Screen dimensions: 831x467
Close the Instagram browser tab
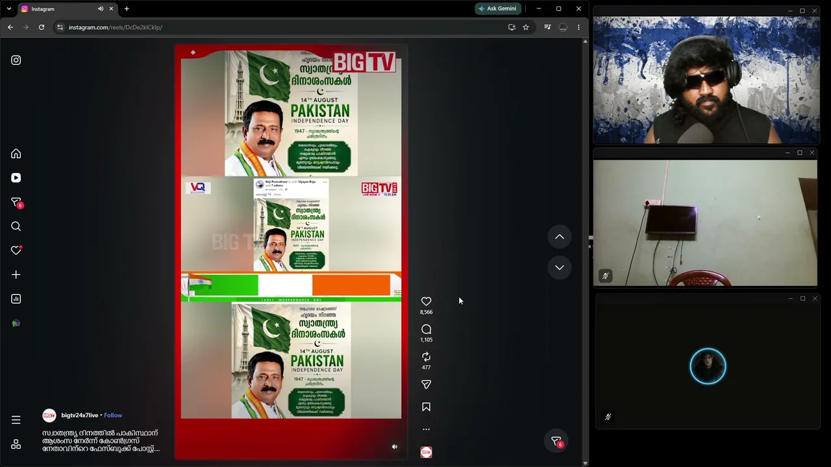[x=111, y=9]
